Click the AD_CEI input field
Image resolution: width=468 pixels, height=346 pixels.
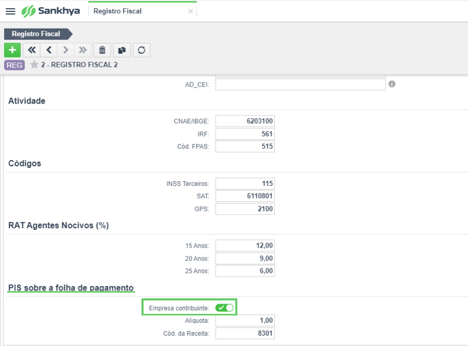300,84
